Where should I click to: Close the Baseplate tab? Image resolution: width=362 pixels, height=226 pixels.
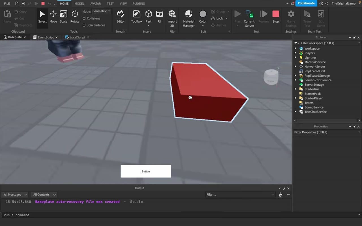(x=25, y=37)
